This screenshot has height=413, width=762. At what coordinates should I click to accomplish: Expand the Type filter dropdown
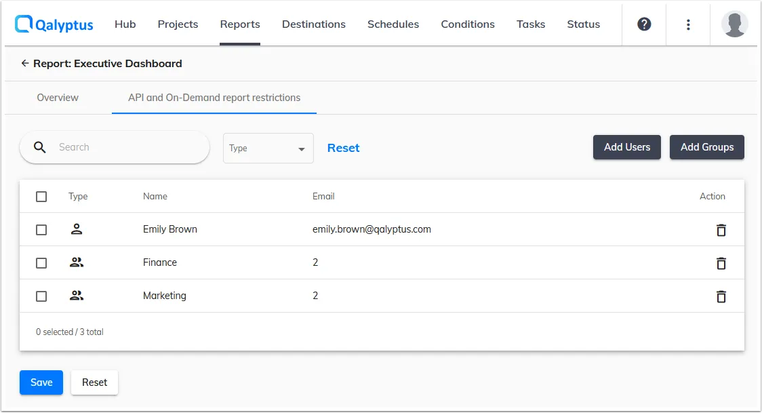tap(268, 149)
